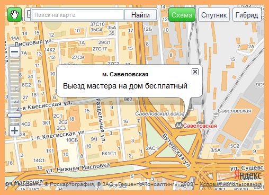This screenshot has height=195, width=269.
Task: Click building number 5С2
Action: click(x=235, y=146)
